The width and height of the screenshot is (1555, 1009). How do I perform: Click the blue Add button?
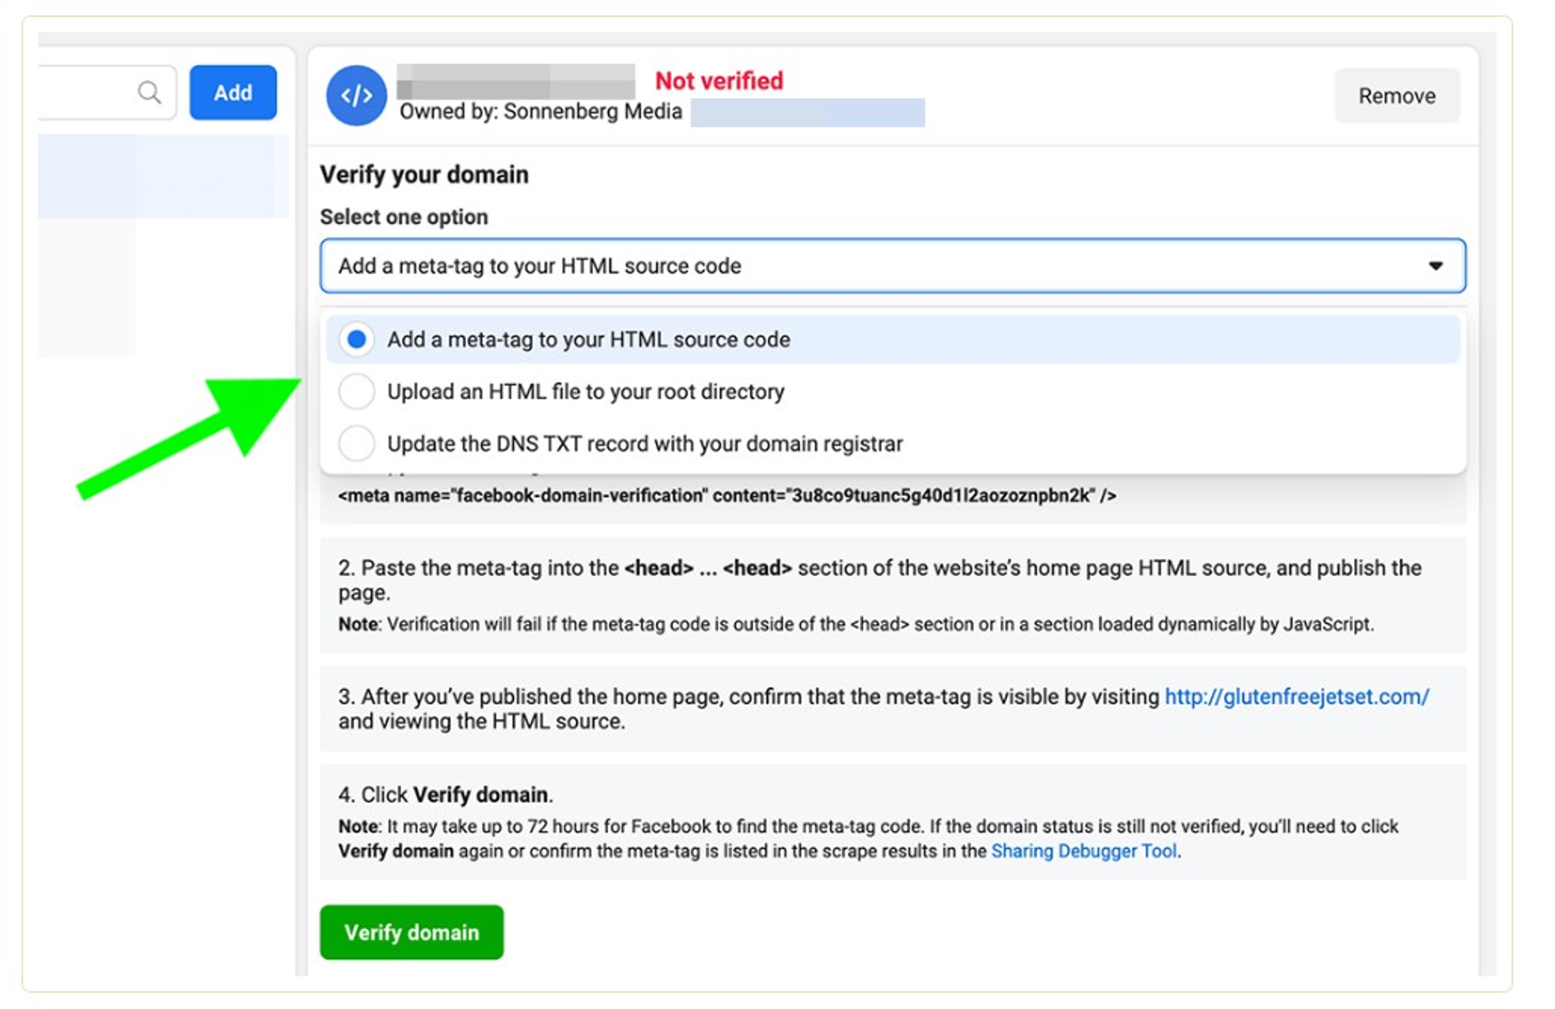coord(233,93)
